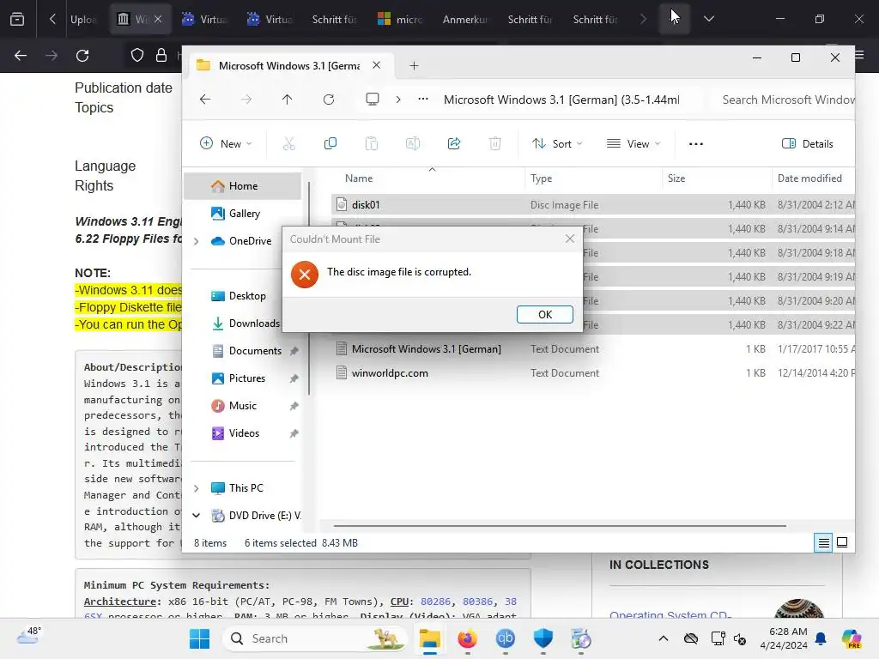
Task: Unpin Documents using its pin icon
Action: 294,351
